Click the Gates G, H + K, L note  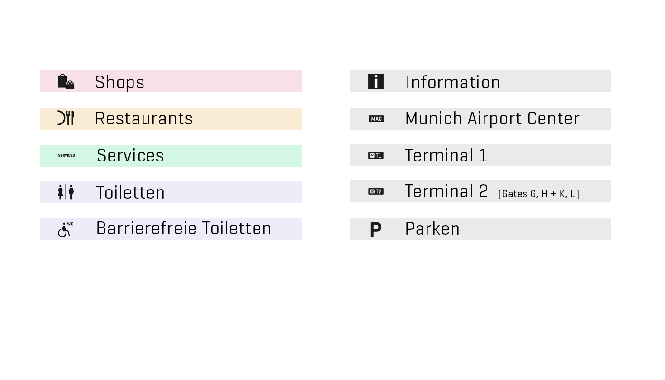click(538, 194)
